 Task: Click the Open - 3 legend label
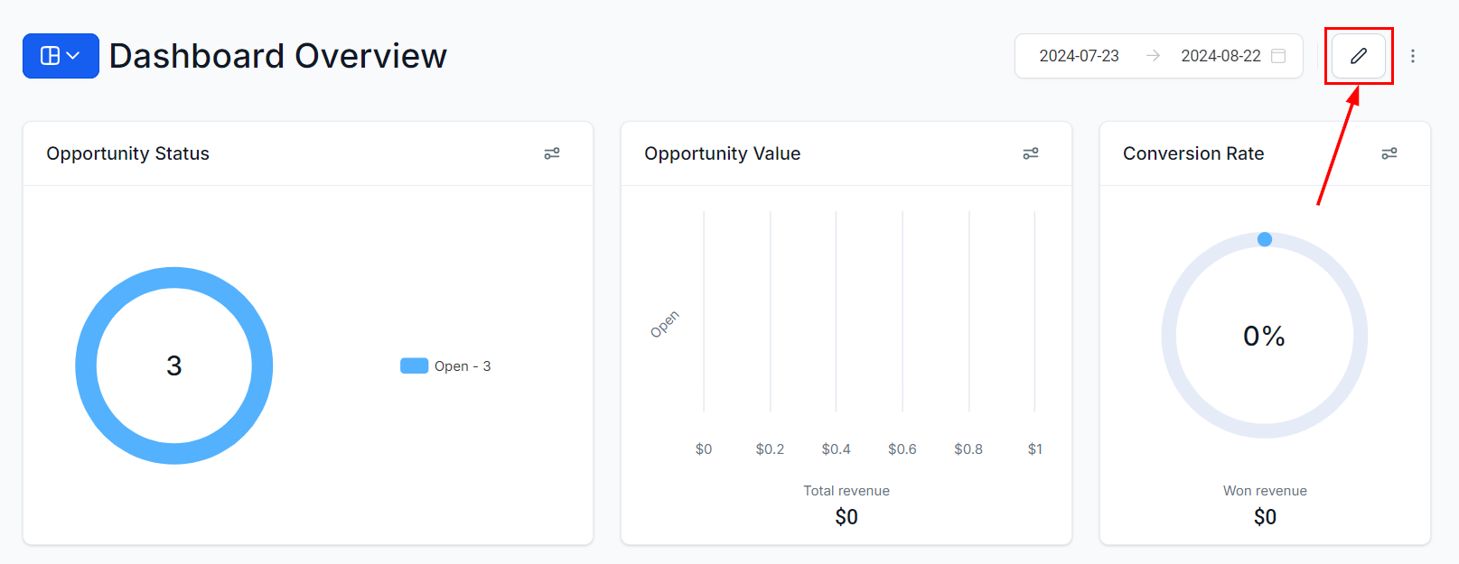(463, 365)
